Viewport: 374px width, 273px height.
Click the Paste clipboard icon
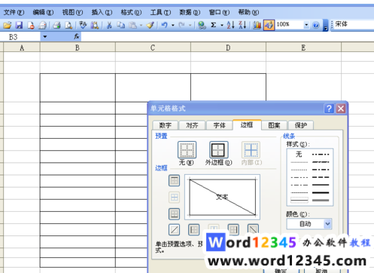pyautogui.click(x=132, y=25)
